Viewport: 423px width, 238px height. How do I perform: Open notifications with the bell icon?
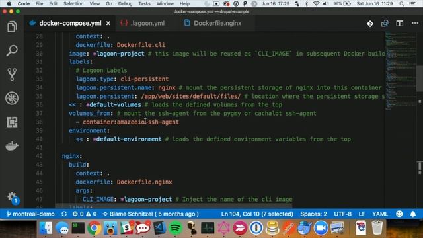point(413,214)
